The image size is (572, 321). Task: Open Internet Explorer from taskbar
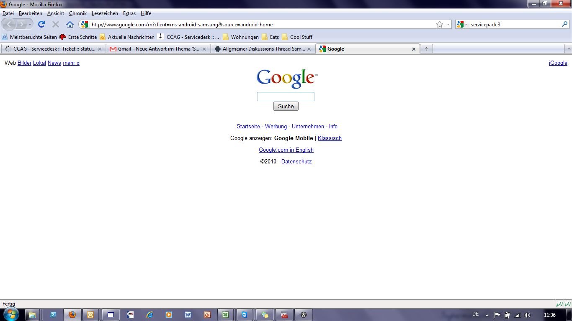149,315
